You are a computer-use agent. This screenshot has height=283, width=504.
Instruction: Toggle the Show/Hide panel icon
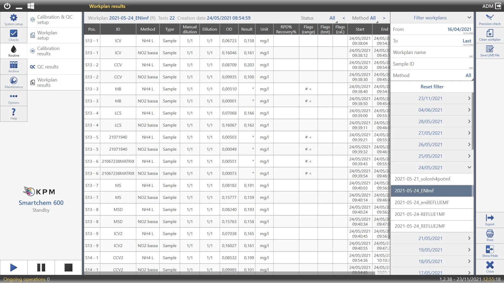pyautogui.click(x=490, y=251)
